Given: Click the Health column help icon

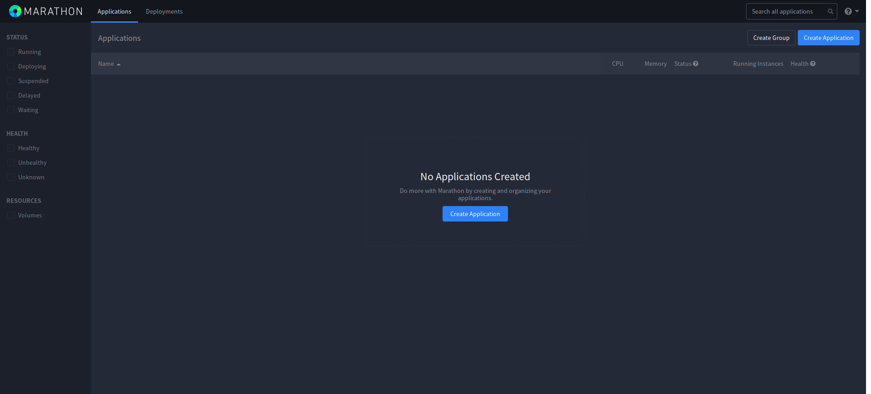Looking at the screenshot, I should (813, 64).
